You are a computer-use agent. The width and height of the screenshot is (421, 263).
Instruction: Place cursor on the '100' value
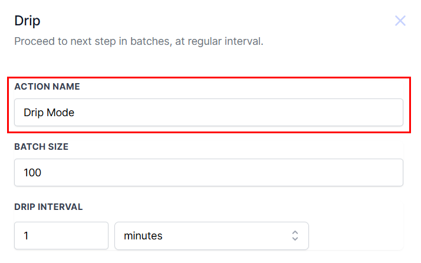[33, 173]
